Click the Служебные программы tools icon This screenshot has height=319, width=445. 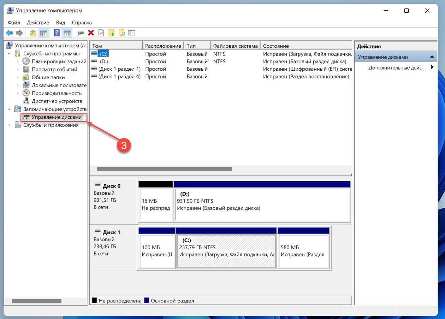coord(18,53)
